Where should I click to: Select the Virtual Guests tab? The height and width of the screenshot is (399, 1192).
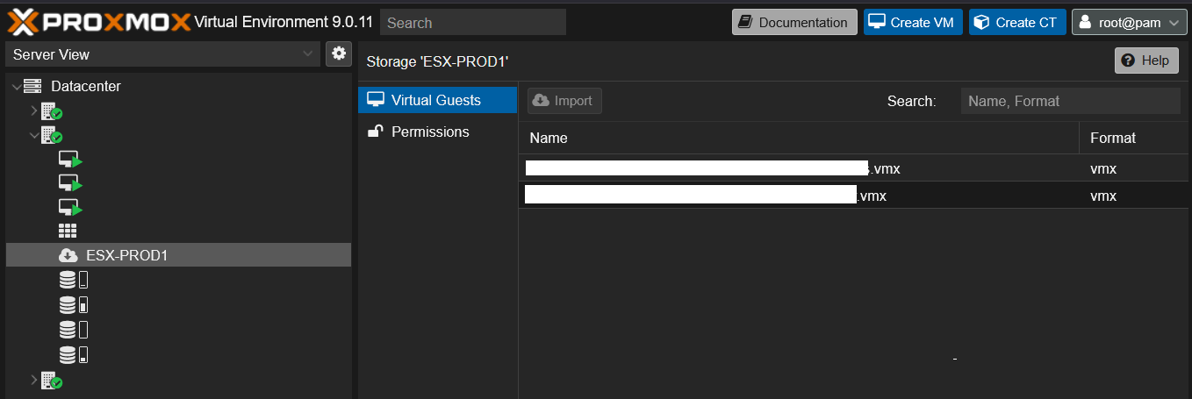coord(436,100)
